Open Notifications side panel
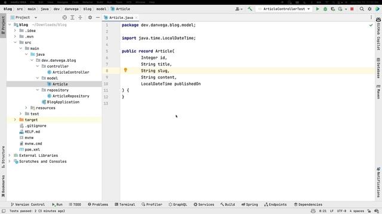 (x=378, y=182)
